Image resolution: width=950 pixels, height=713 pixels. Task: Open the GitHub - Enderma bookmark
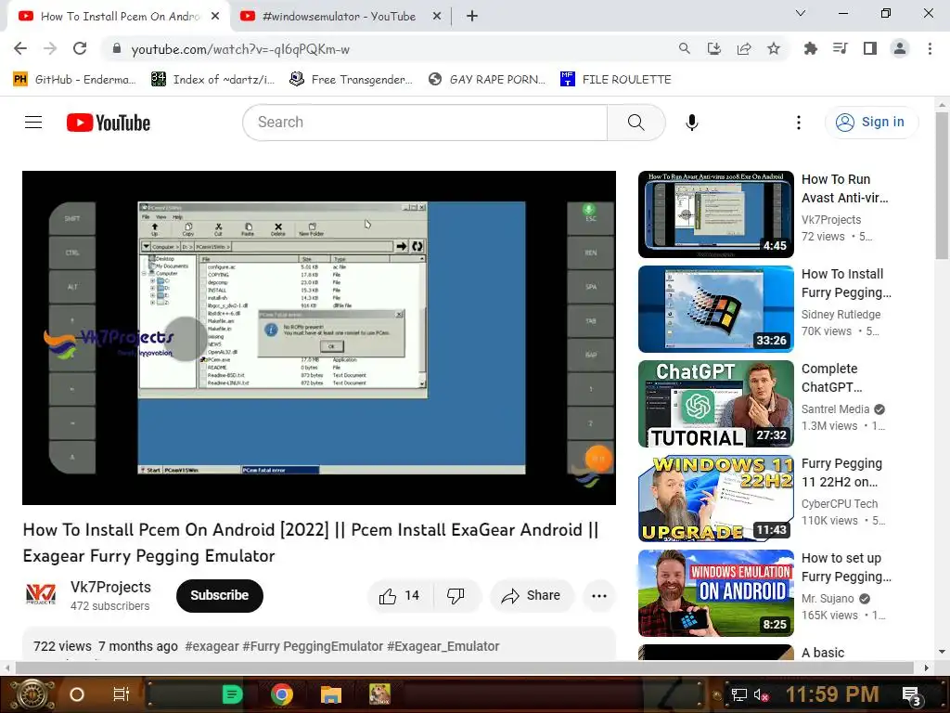(x=74, y=80)
